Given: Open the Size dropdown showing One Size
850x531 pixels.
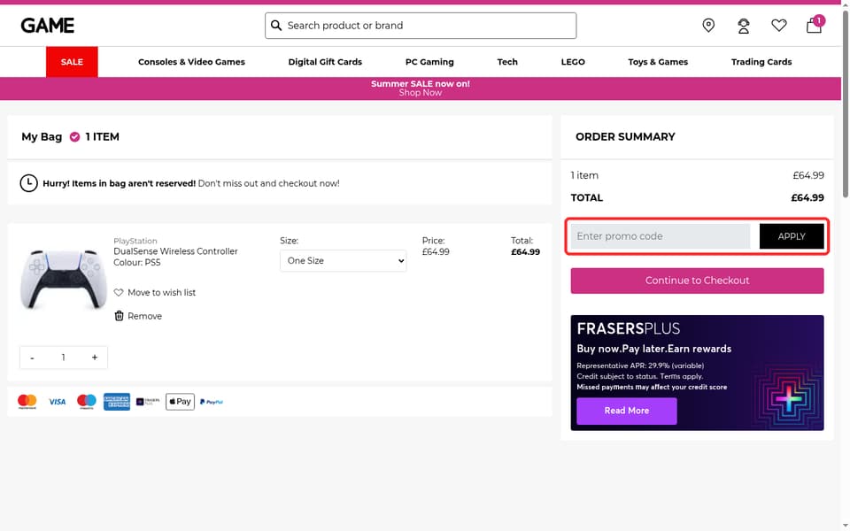Looking at the screenshot, I should click(344, 260).
